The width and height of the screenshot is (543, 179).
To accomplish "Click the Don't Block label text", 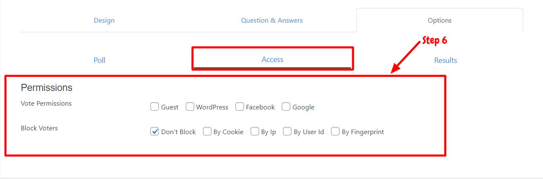I will (179, 132).
